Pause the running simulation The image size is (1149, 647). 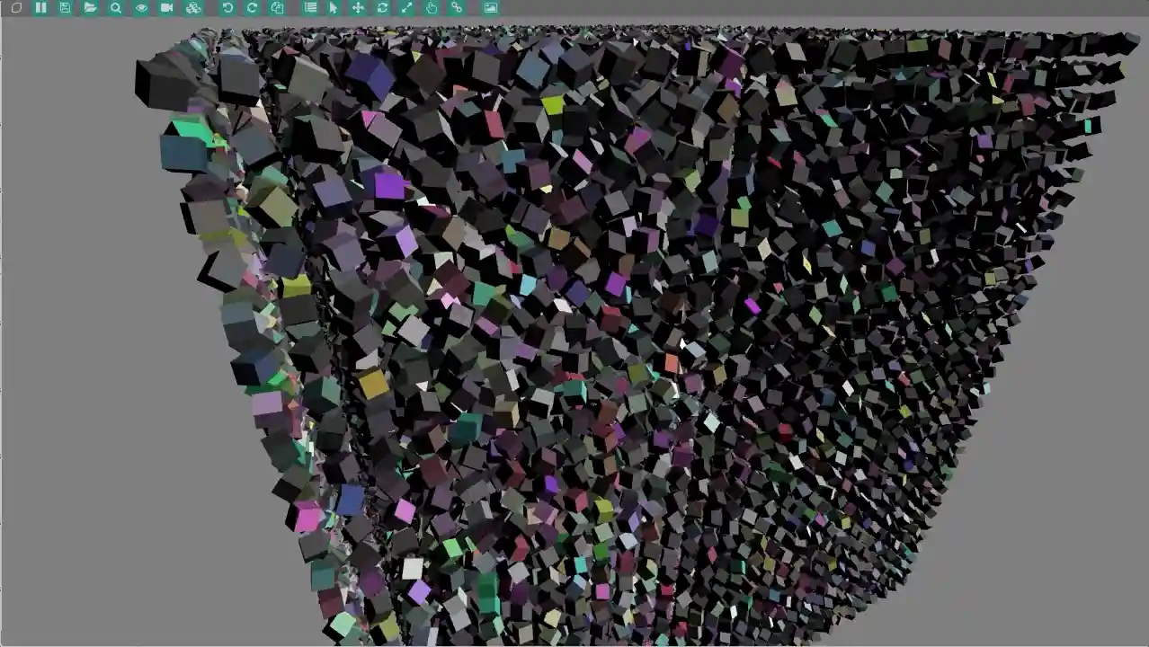40,8
